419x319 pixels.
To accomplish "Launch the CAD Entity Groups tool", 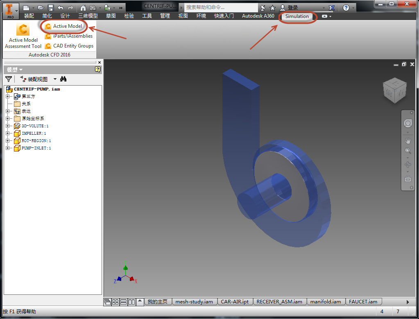I will (x=73, y=46).
